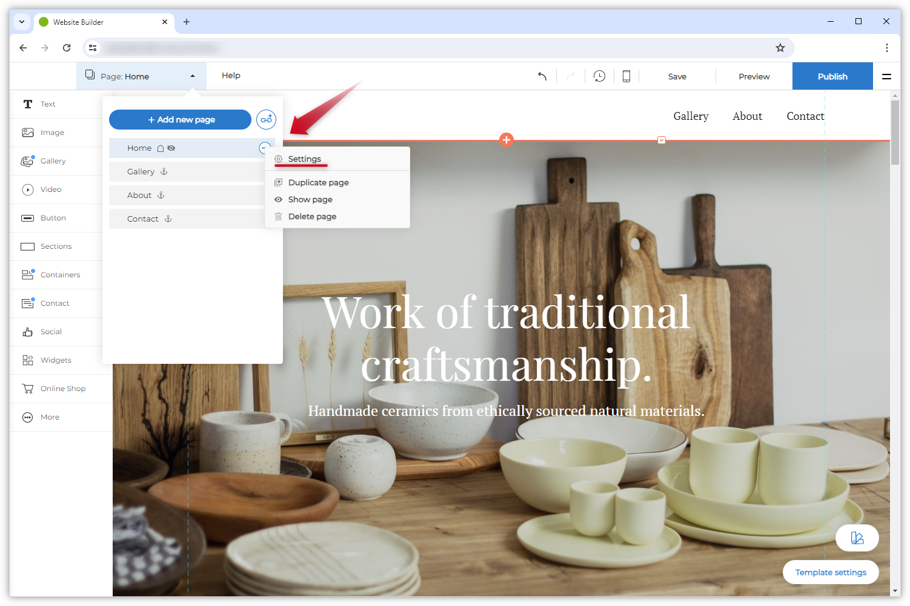Click the hidden eye icon on Home
The image size is (910, 606).
171,148
